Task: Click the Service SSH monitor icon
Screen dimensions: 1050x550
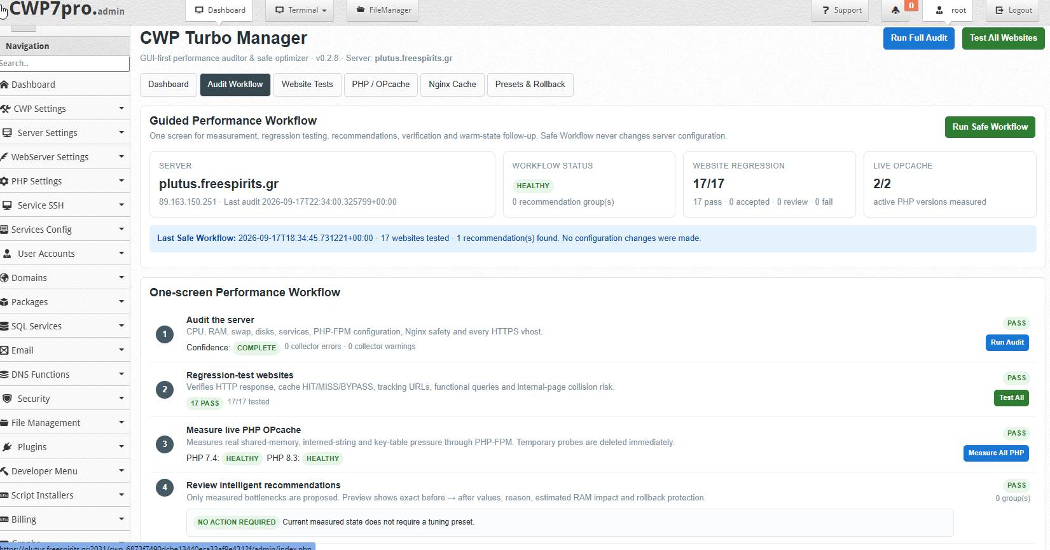Action: click(7, 205)
